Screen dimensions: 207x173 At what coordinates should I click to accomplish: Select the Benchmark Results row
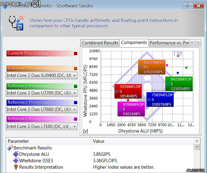click(100, 148)
